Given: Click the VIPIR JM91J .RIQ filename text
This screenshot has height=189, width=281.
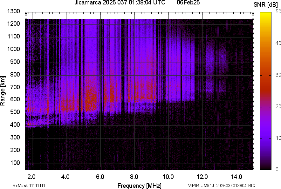Looking at the screenshot, I should tap(222, 186).
